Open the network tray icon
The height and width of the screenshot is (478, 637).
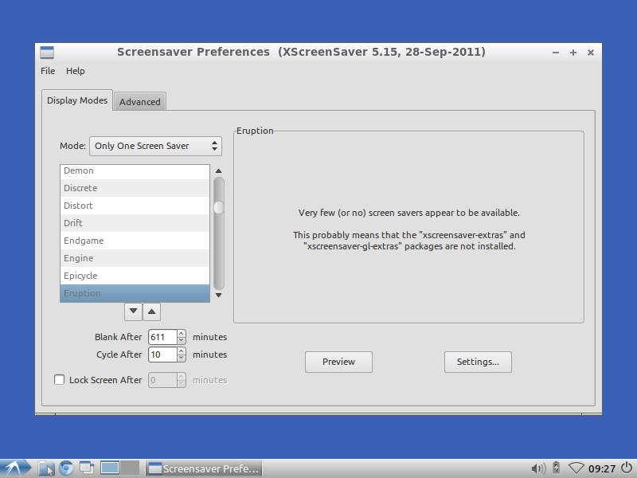click(576, 468)
